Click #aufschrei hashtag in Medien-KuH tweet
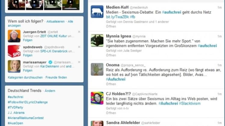This screenshot has height=126, width=225. tap(171, 12)
